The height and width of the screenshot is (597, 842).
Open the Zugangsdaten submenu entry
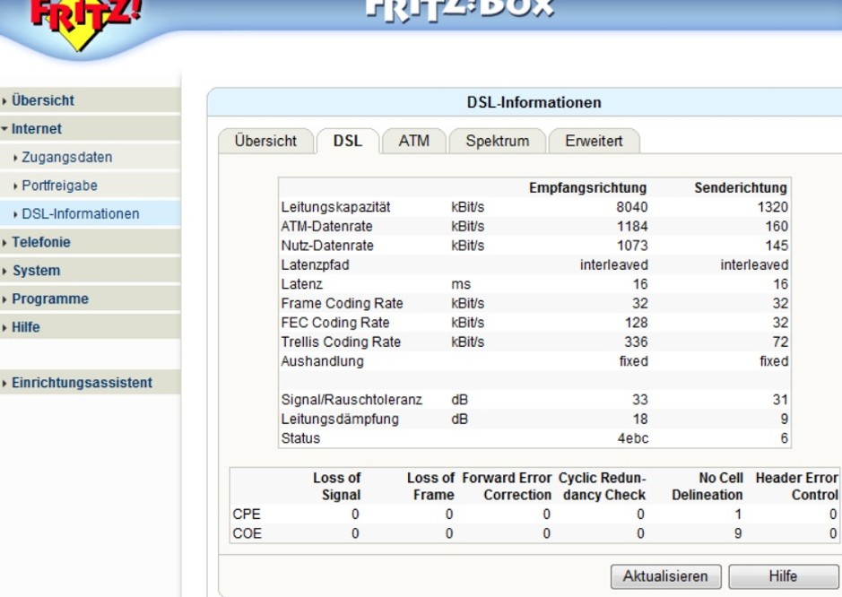pyautogui.click(x=67, y=158)
